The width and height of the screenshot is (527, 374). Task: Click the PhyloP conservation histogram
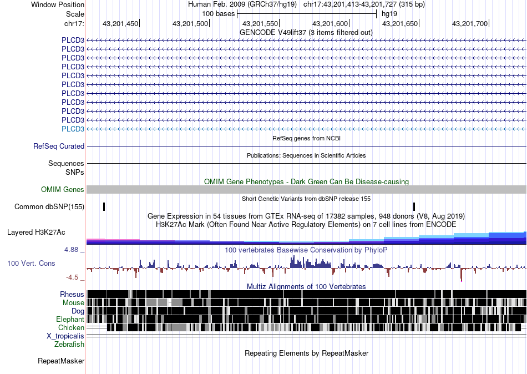[307, 268]
